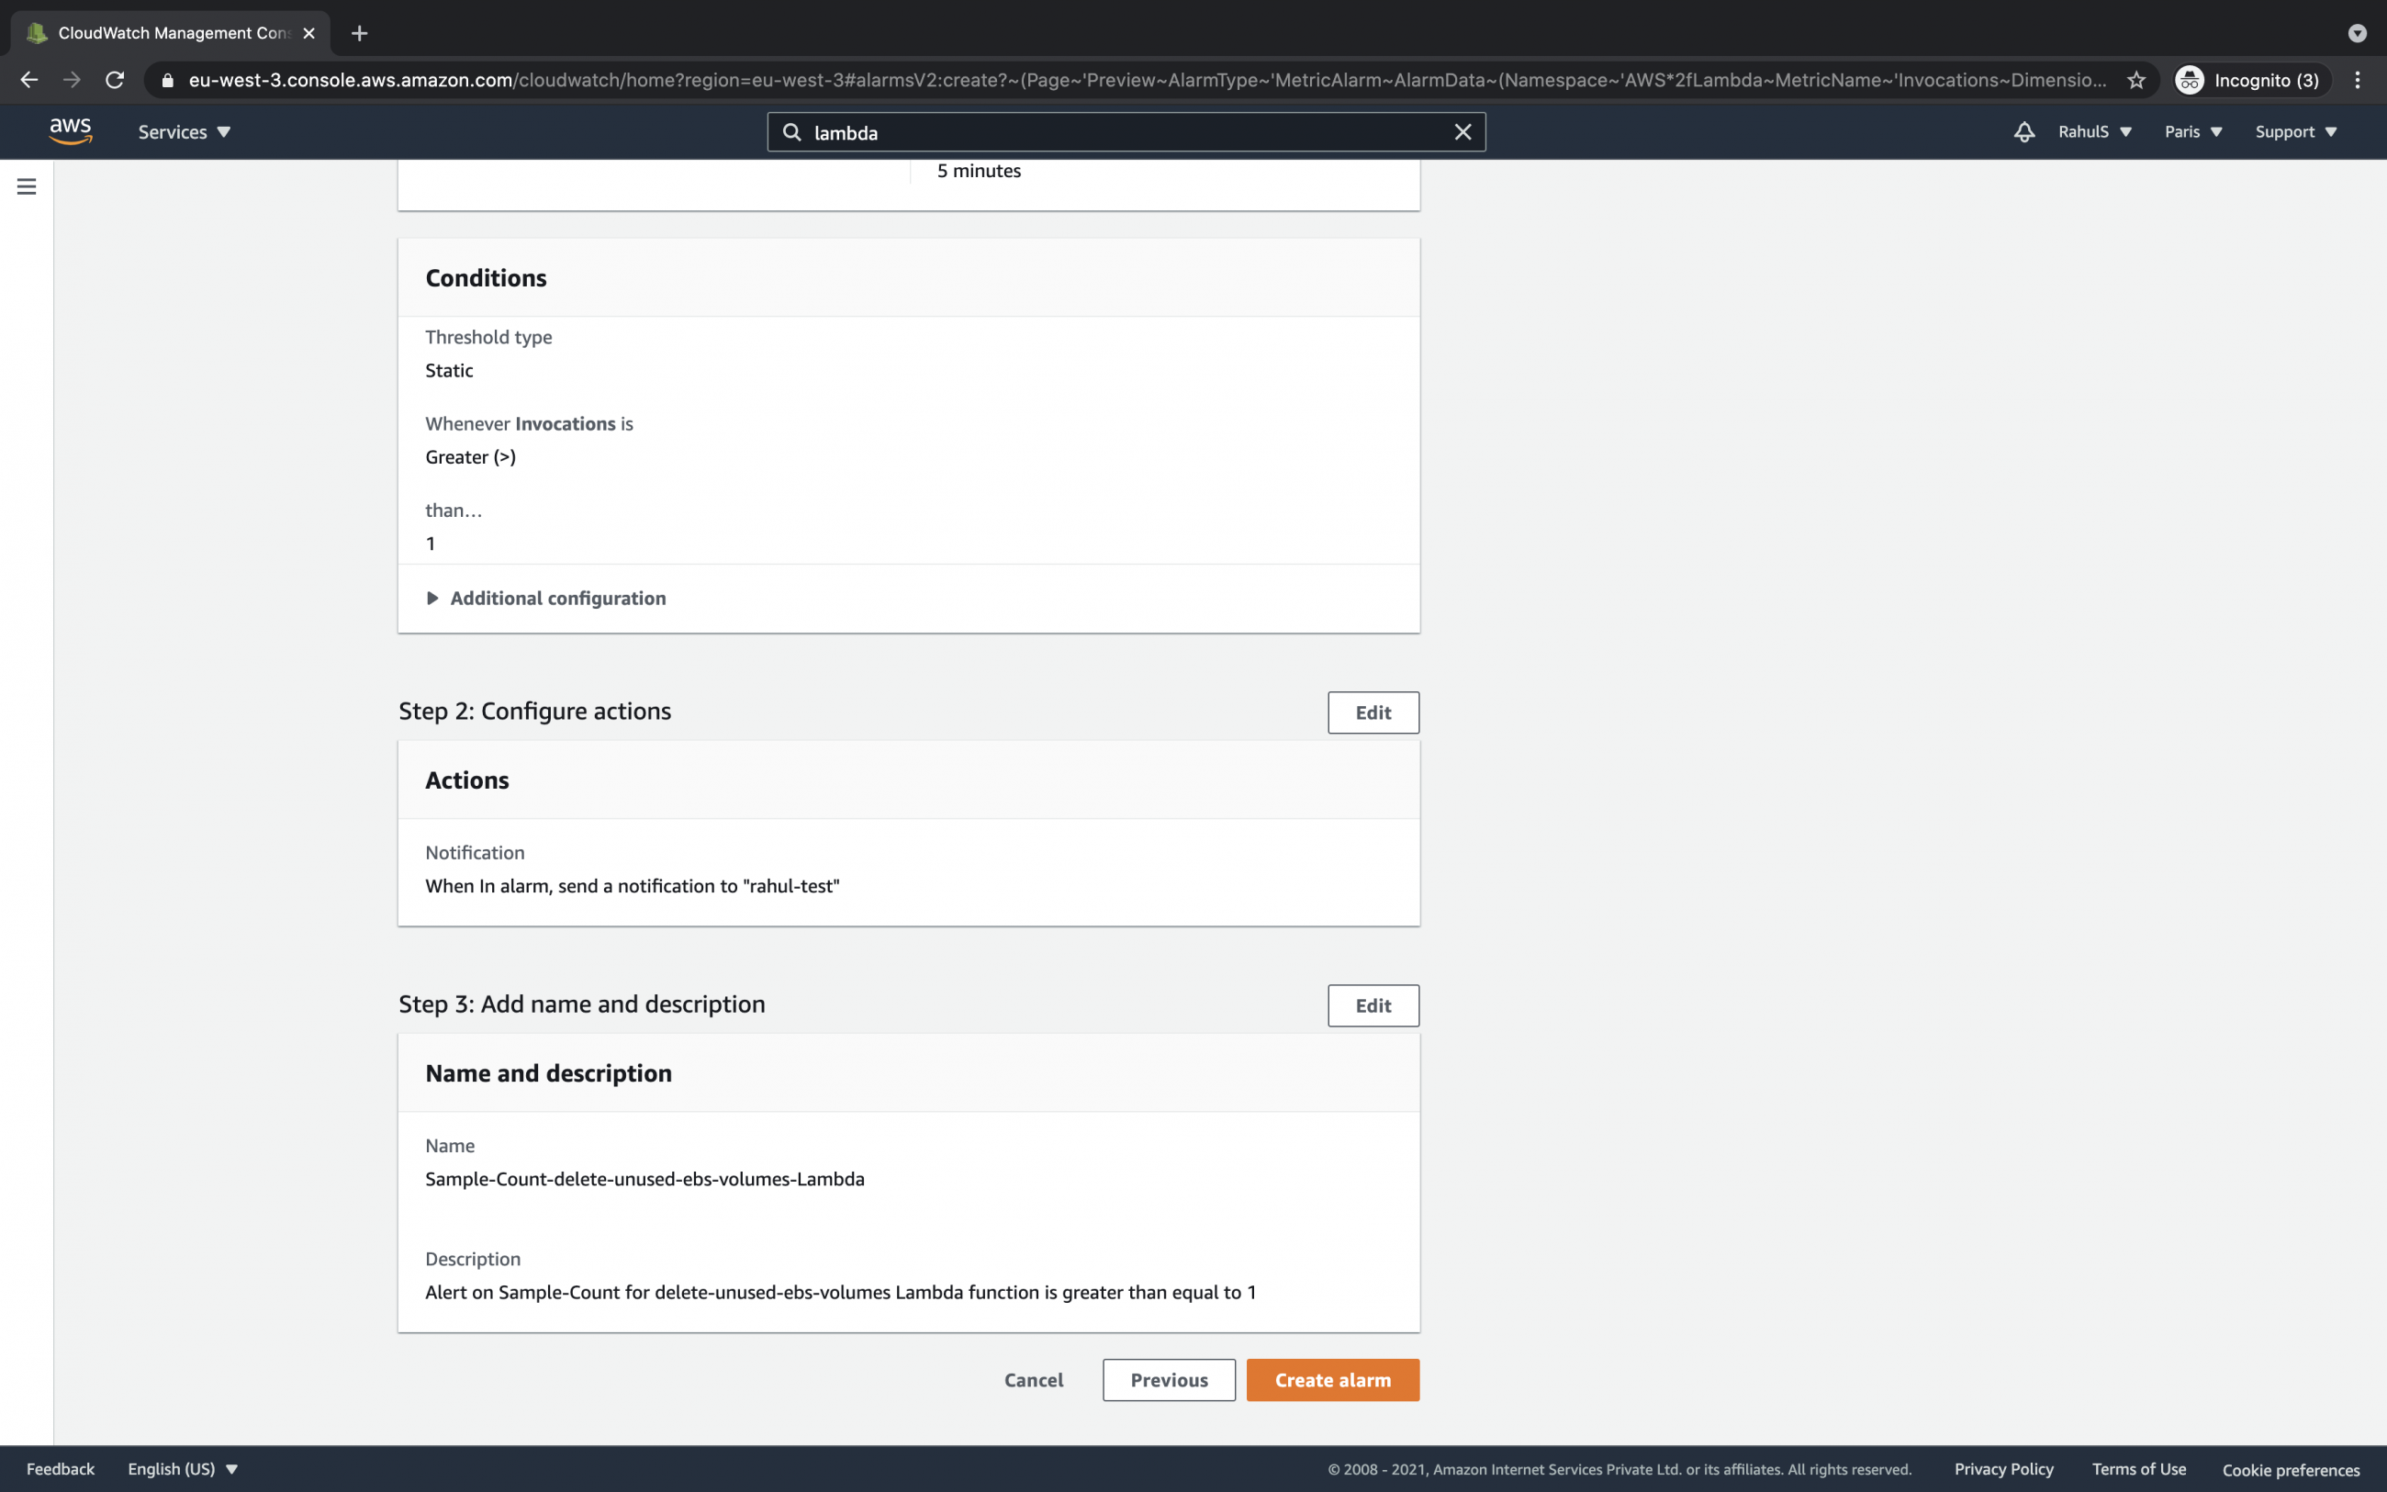The image size is (2387, 1492).
Task: Open the Paris region dropdown
Action: [2191, 131]
